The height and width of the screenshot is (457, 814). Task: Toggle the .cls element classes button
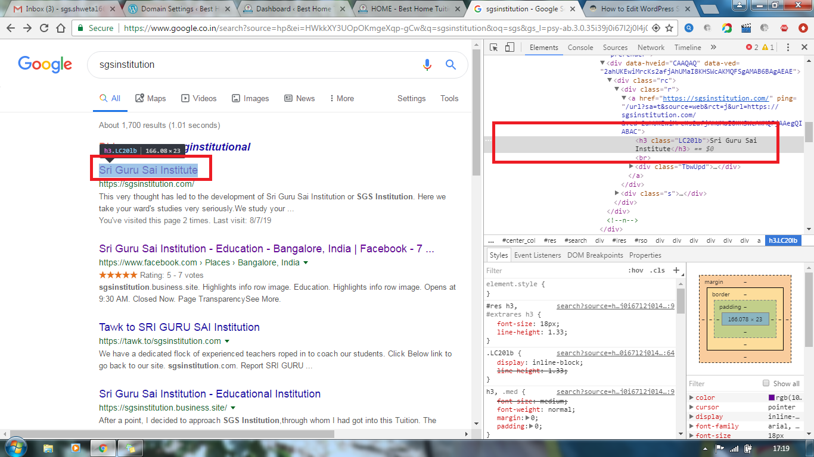657,270
